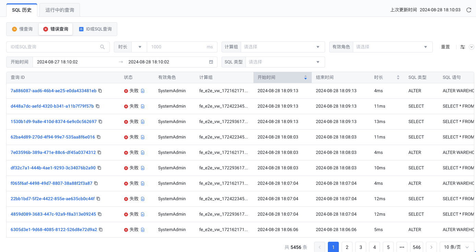The height and width of the screenshot is (252, 476).
Task: Copy query ID df32c7a1-444b-4ae1-9293-3c34076b2a90
Action: click(x=99, y=168)
